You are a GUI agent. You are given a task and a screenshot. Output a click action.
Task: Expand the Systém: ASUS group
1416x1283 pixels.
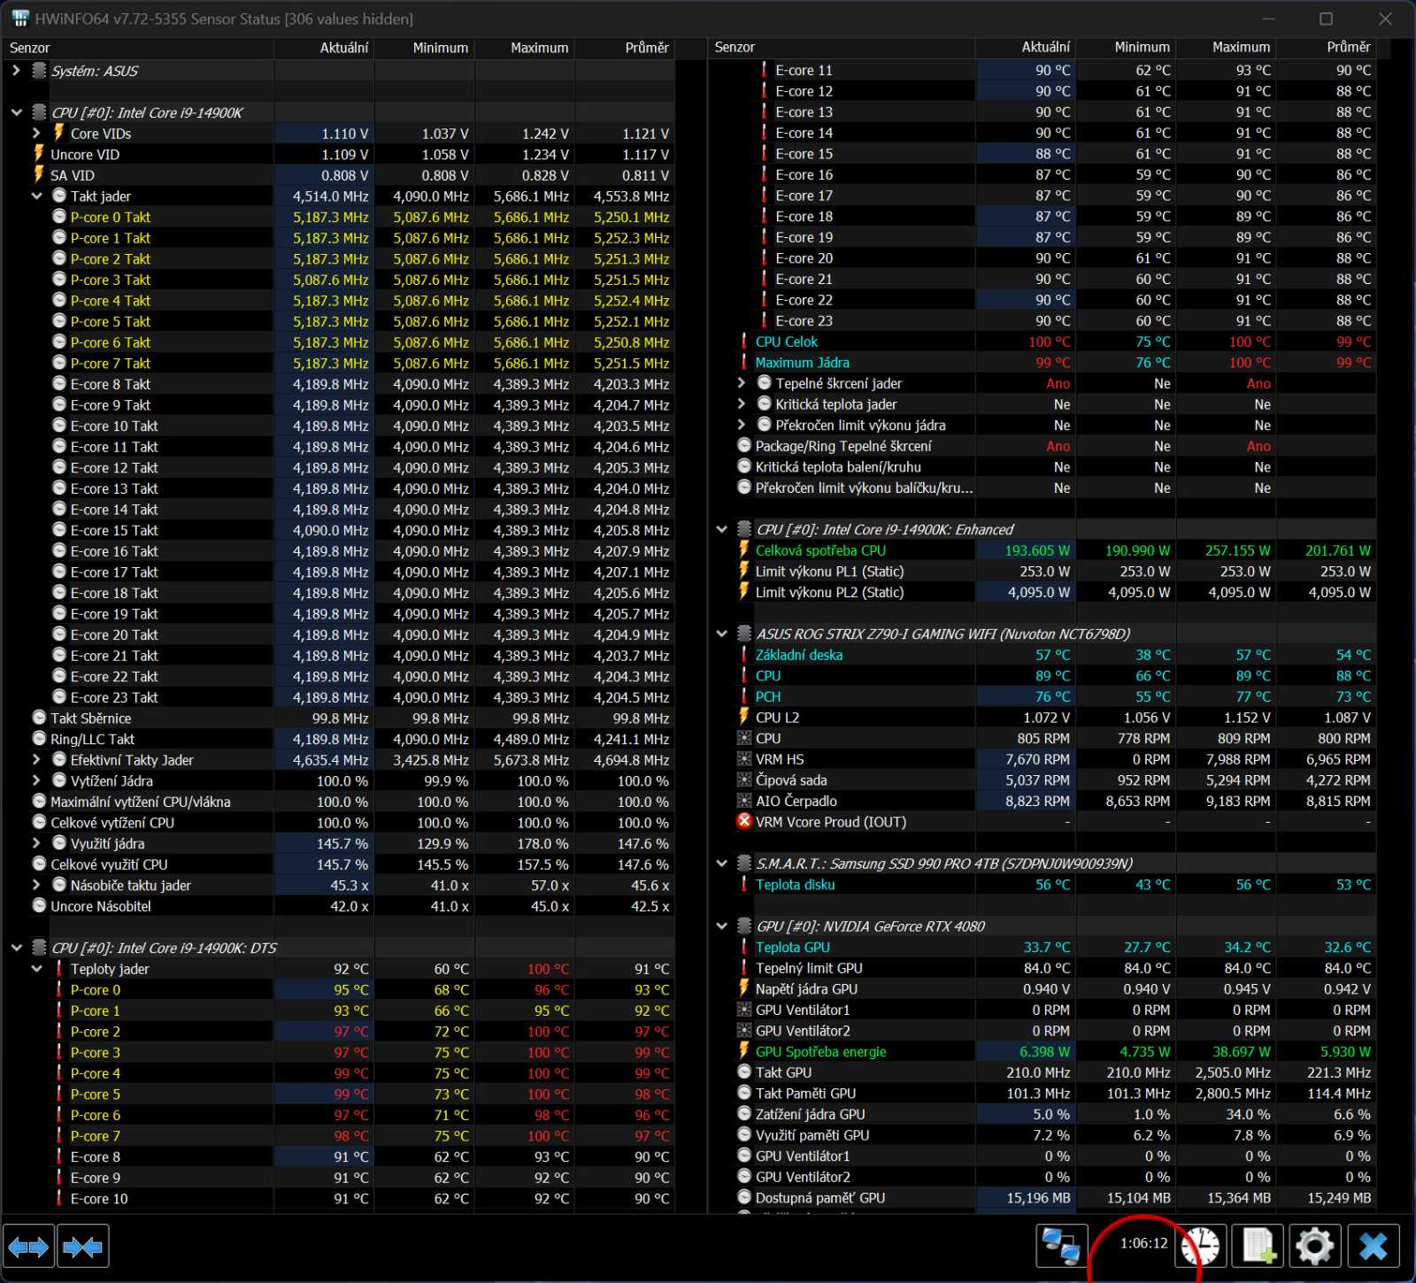[16, 71]
